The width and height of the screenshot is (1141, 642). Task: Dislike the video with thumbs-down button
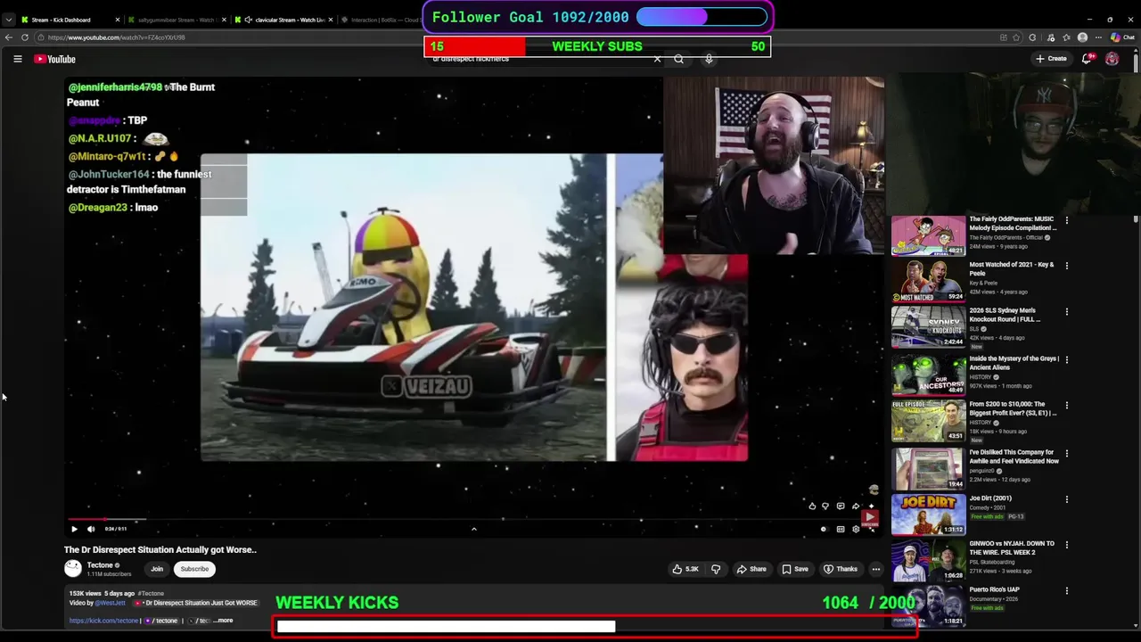tap(716, 569)
